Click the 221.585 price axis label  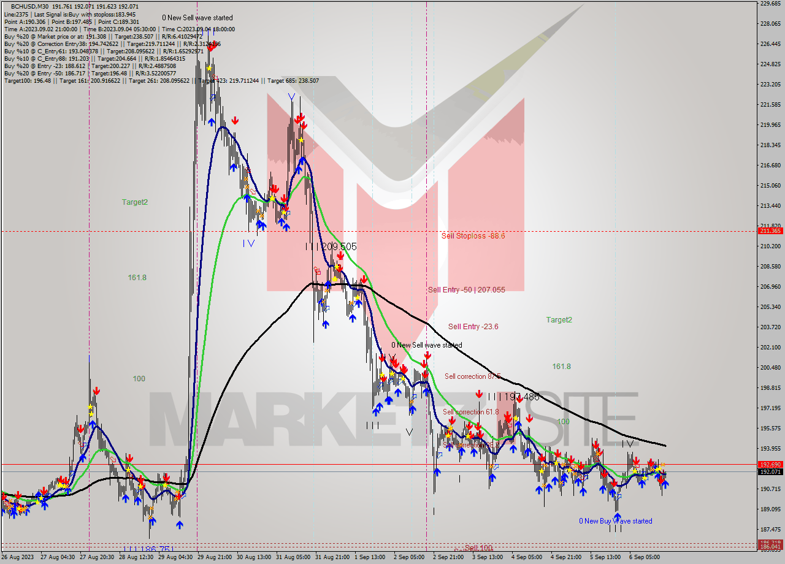pos(770,105)
